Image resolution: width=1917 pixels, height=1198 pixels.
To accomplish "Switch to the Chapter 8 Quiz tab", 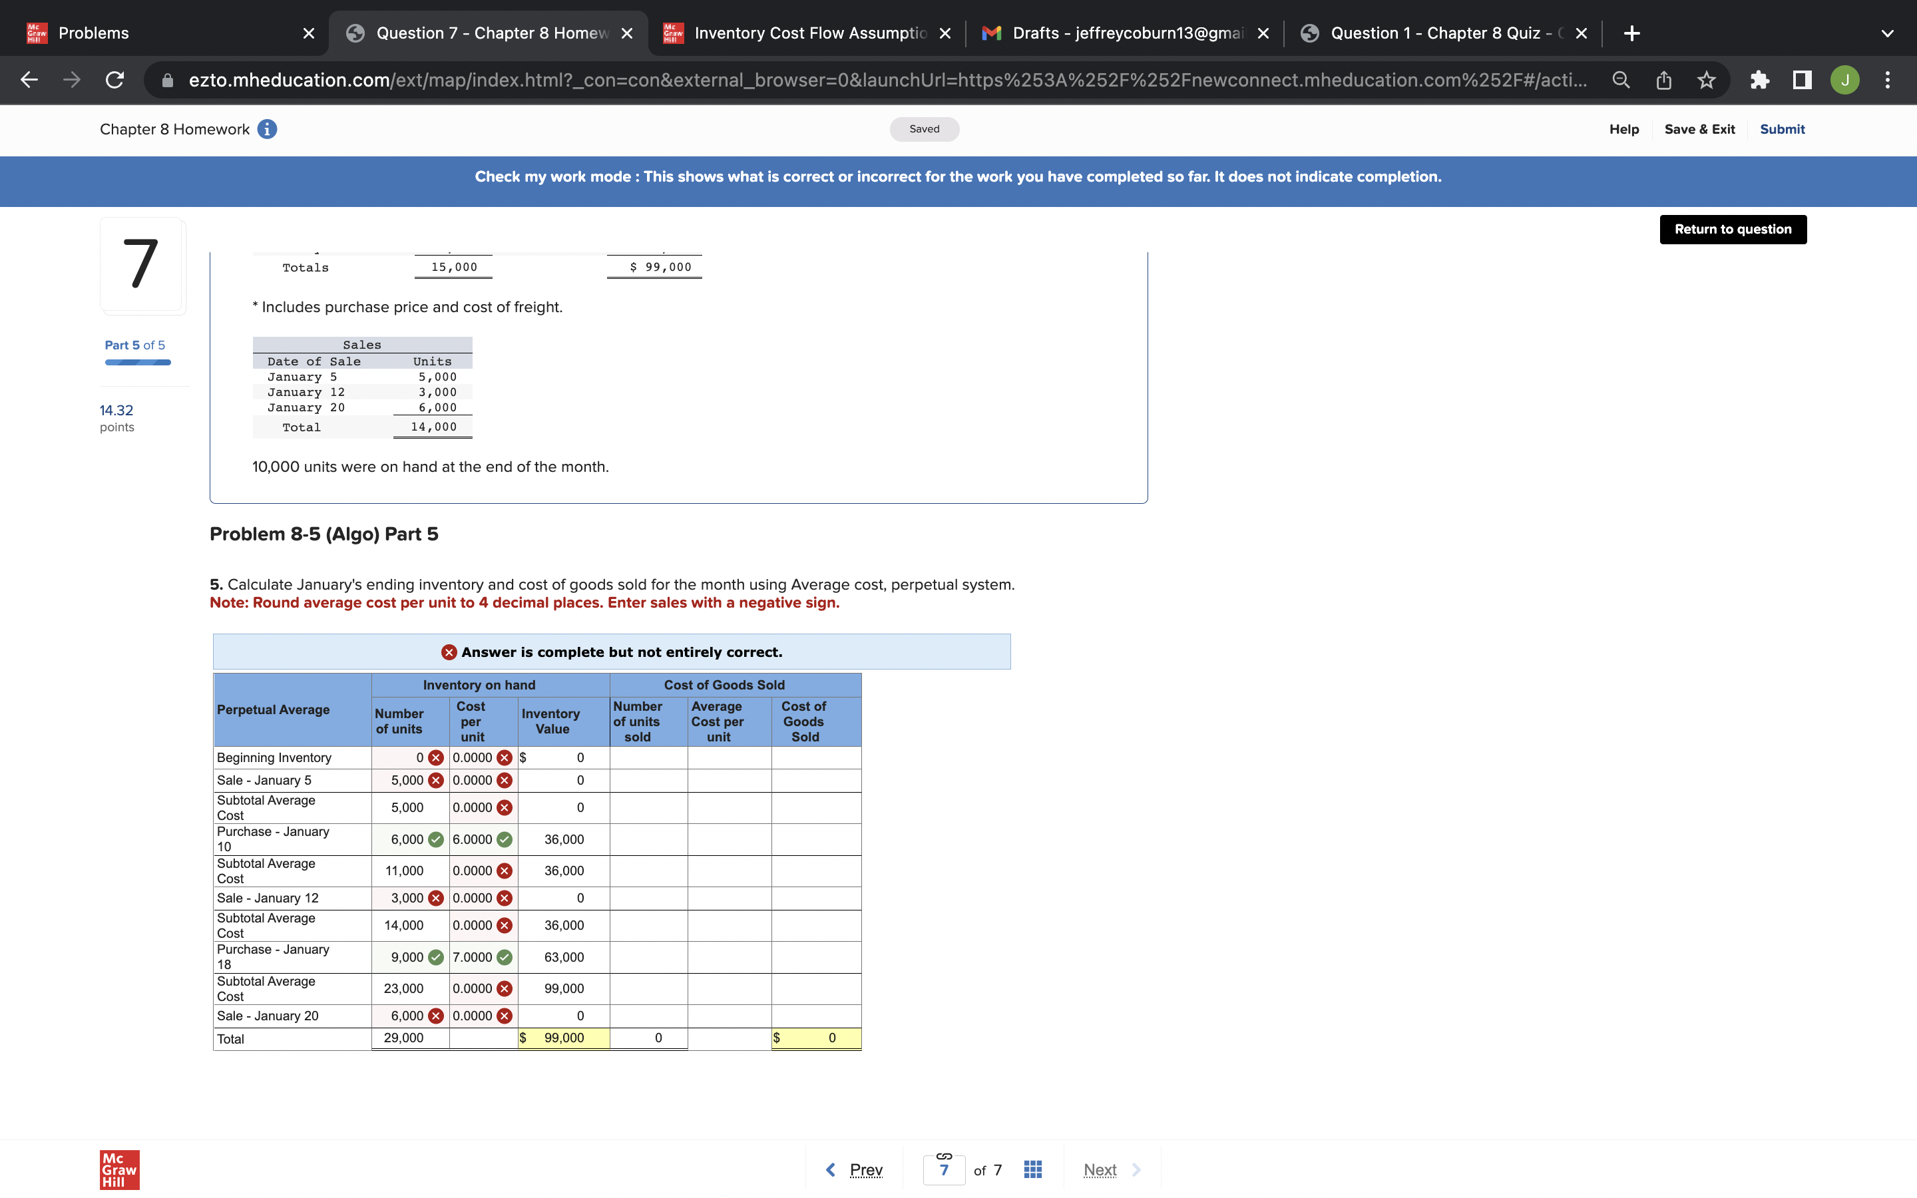I will coord(1434,33).
